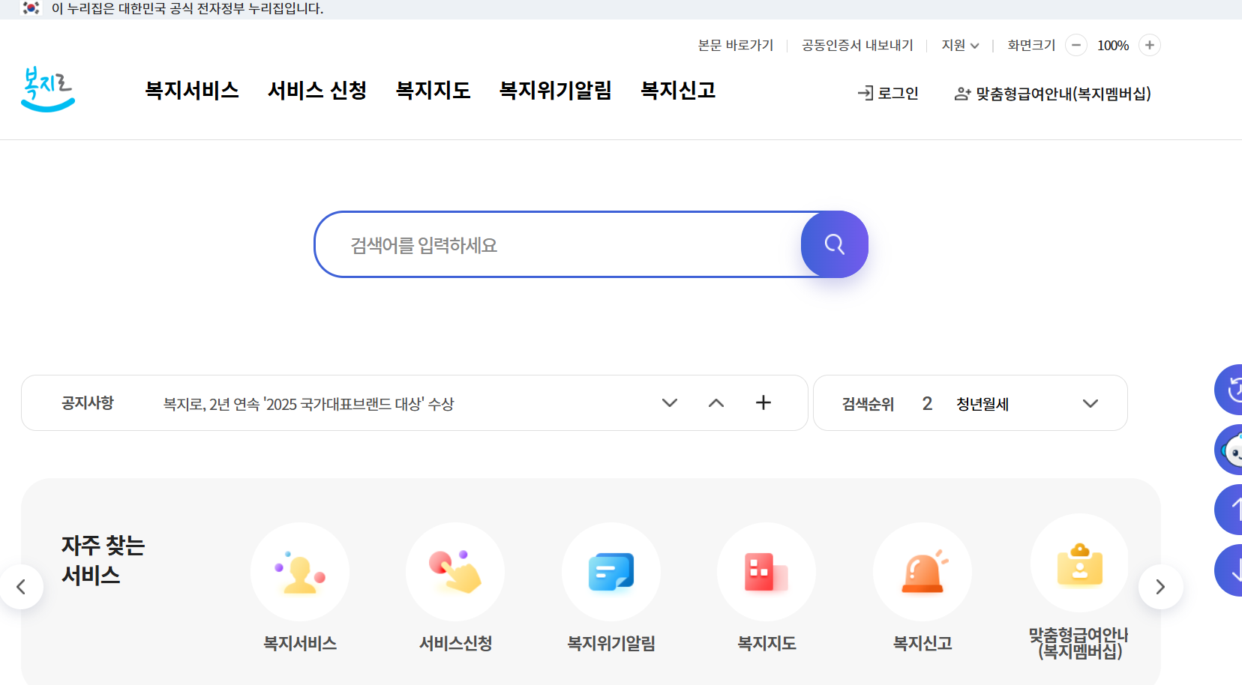Screen dimensions: 1242x685
Task: Open the 복지서비스 main menu
Action: 192,91
